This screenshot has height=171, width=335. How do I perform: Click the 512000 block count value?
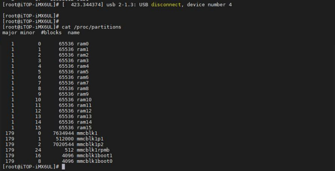click(65, 139)
